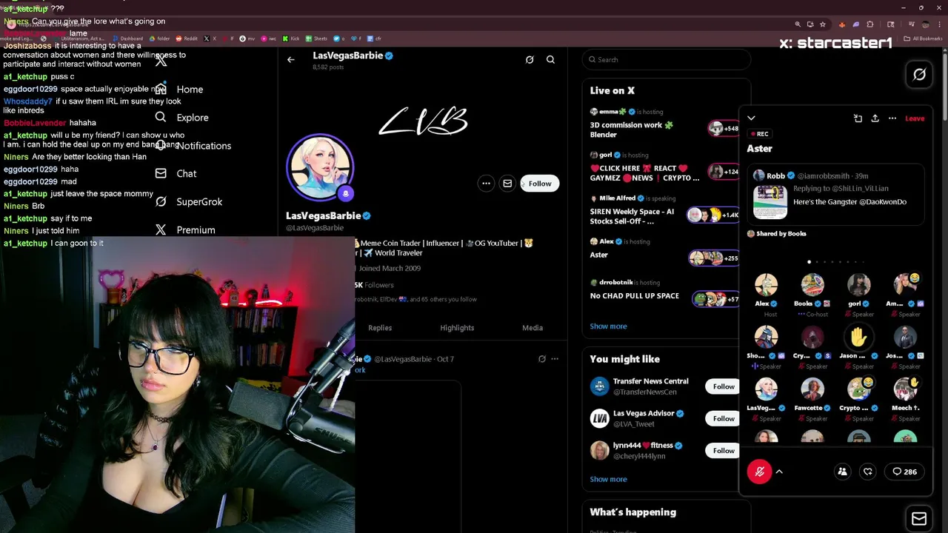
Task: Open speaker Fawcette's avatar
Action: click(x=812, y=389)
